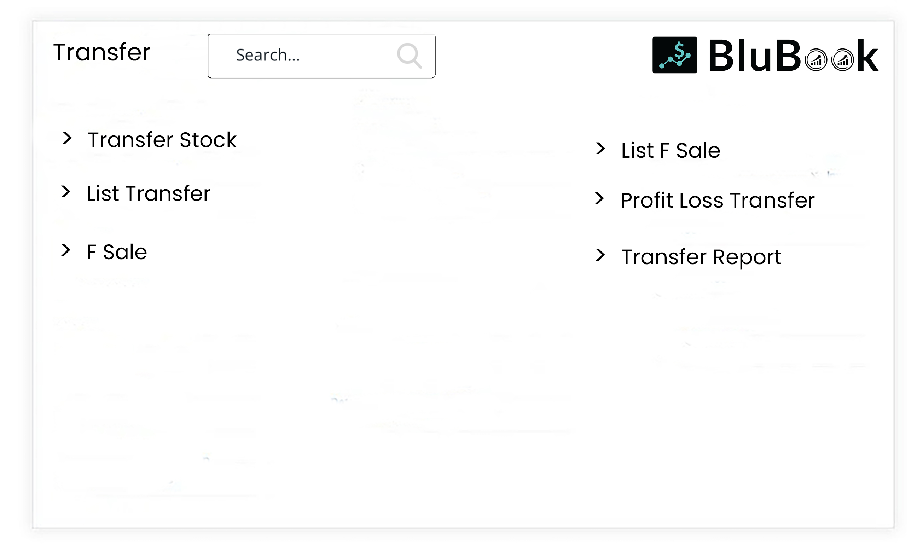This screenshot has height=545, width=923.
Task: Click the search magnifier icon
Action: click(409, 56)
